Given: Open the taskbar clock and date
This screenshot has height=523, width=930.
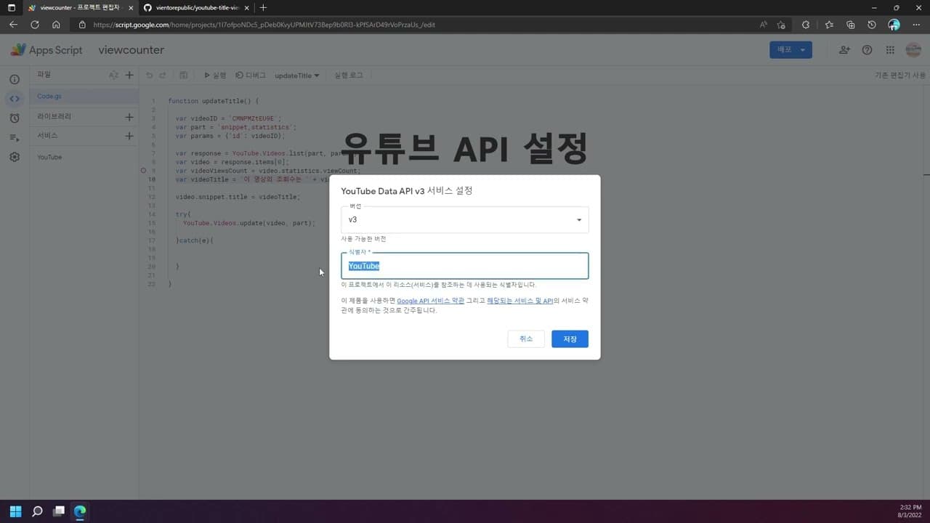Looking at the screenshot, I should [x=910, y=511].
